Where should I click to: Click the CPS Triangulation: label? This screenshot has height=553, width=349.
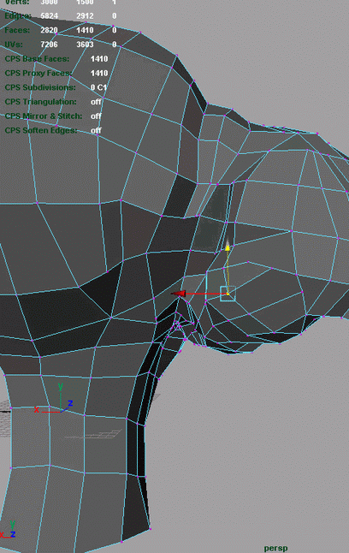(x=40, y=102)
